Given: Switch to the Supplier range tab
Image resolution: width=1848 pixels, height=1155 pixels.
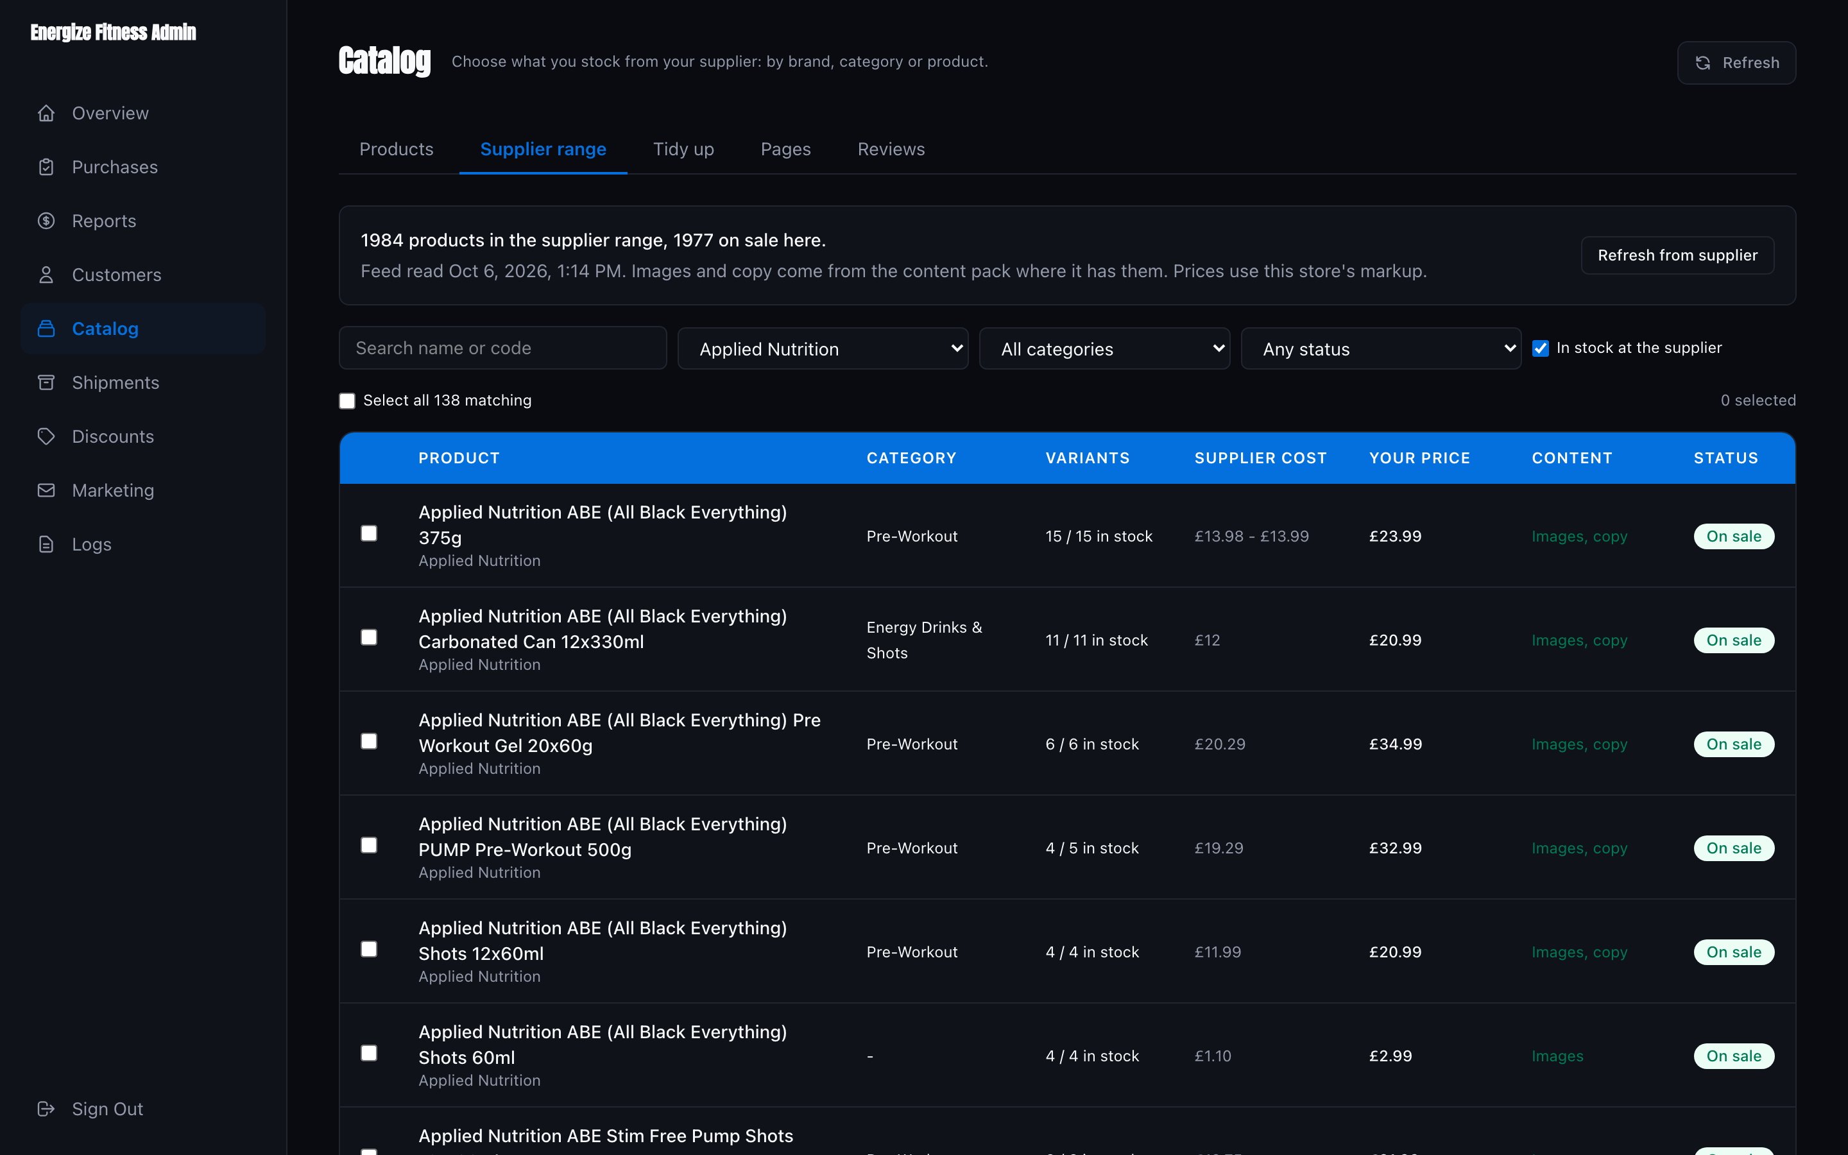Looking at the screenshot, I should (x=543, y=149).
